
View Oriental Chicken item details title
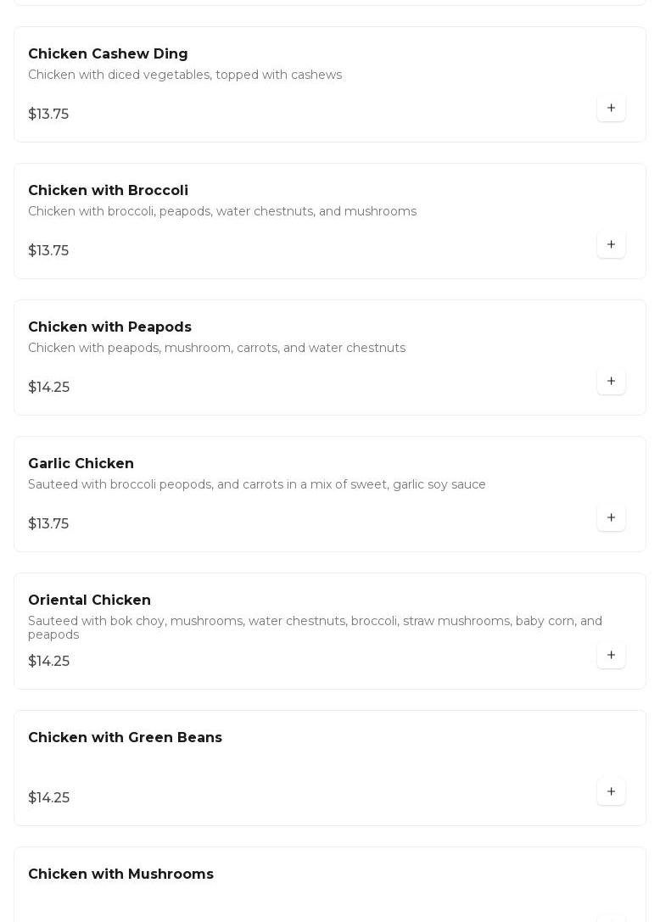[89, 600]
